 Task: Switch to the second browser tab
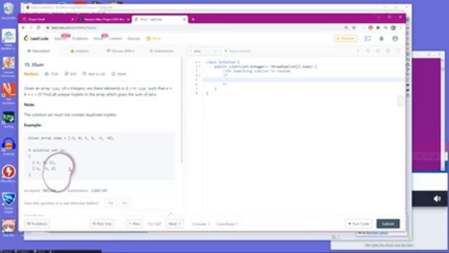pos(104,19)
